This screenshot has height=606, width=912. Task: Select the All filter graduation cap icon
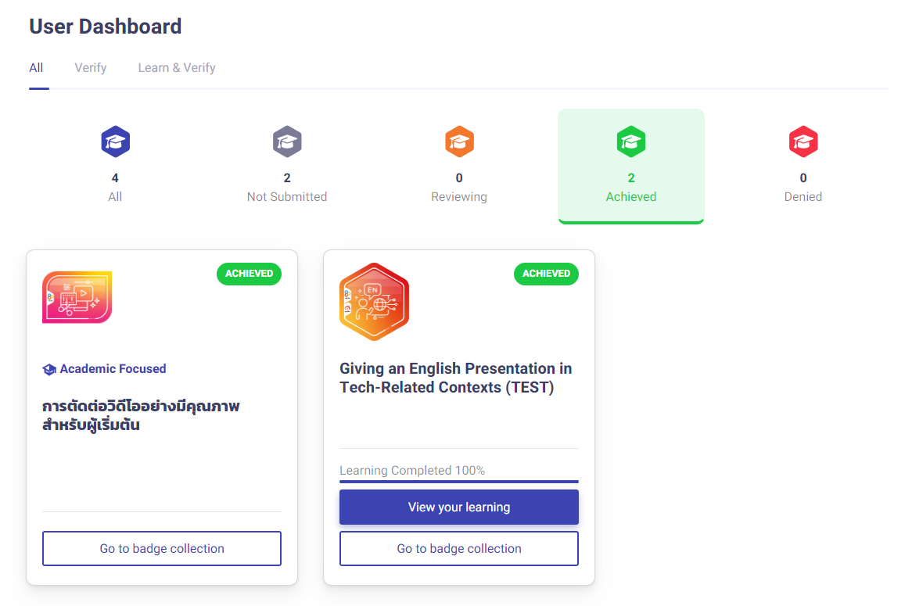point(115,142)
